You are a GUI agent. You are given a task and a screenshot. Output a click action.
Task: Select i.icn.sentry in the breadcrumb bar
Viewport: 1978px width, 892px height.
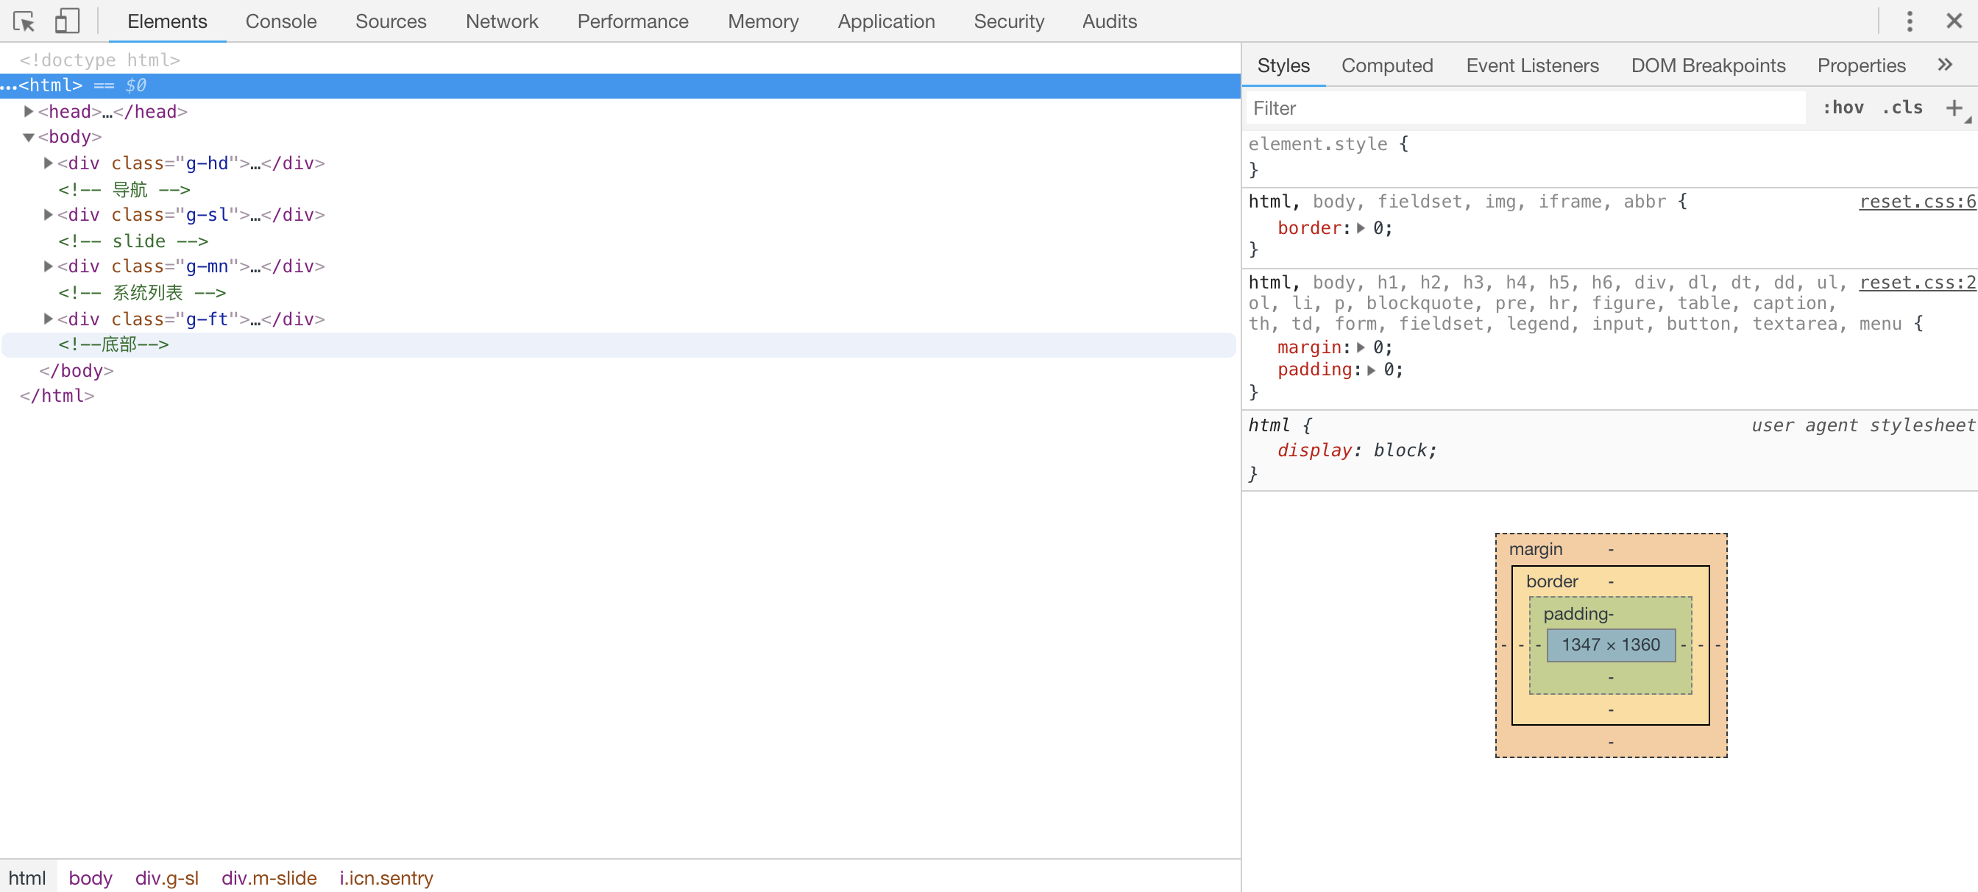coord(386,877)
